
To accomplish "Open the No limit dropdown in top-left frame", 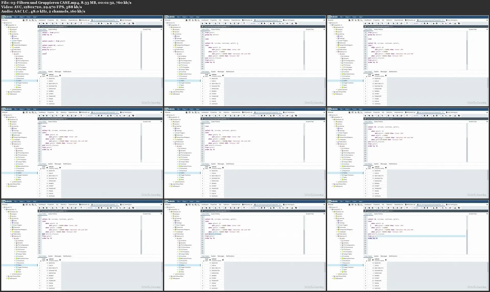I will pyautogui.click(x=92, y=24).
